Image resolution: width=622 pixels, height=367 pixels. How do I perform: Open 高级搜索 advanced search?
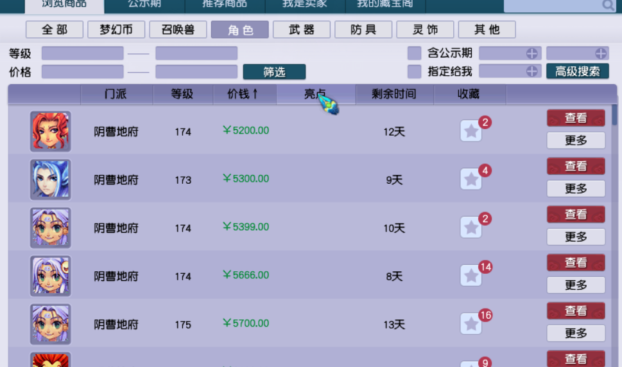pos(578,71)
